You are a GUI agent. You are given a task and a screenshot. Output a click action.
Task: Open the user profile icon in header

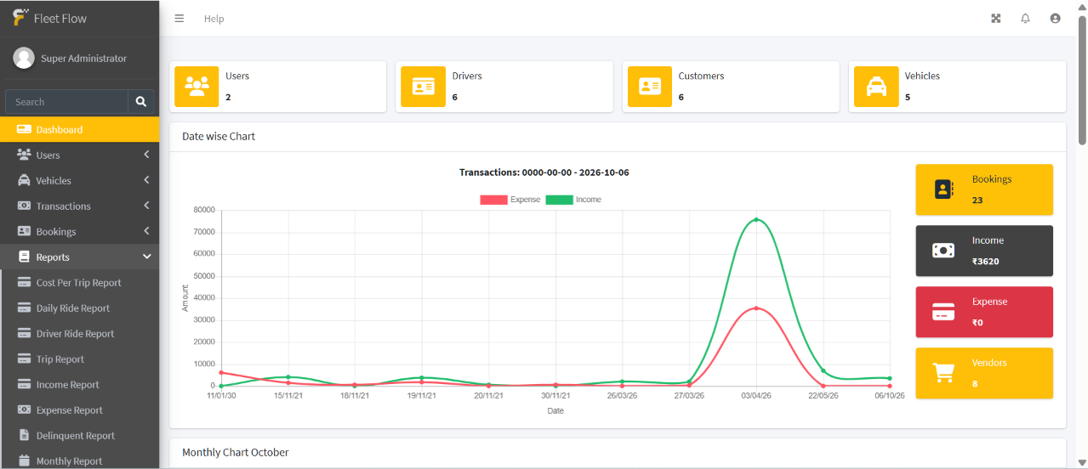click(x=1055, y=18)
